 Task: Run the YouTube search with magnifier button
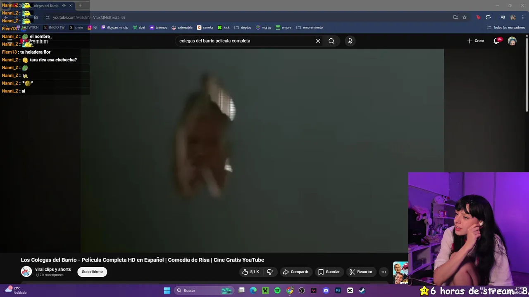pos(331,41)
